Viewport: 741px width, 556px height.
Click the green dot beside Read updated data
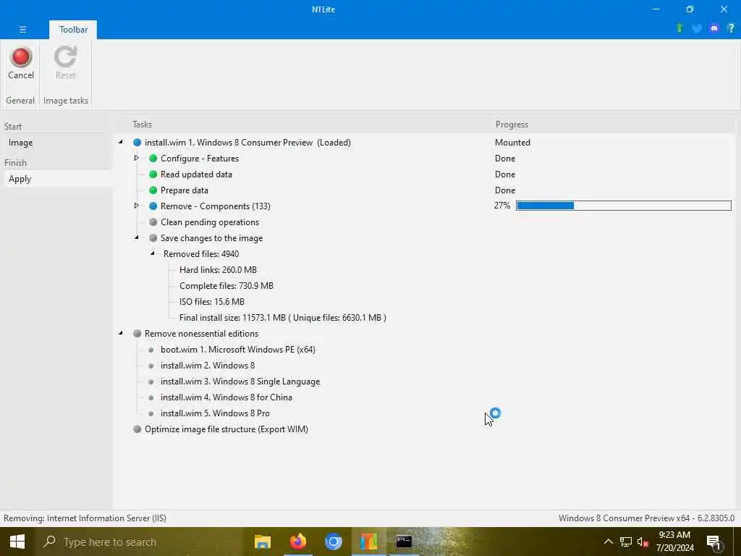click(153, 174)
